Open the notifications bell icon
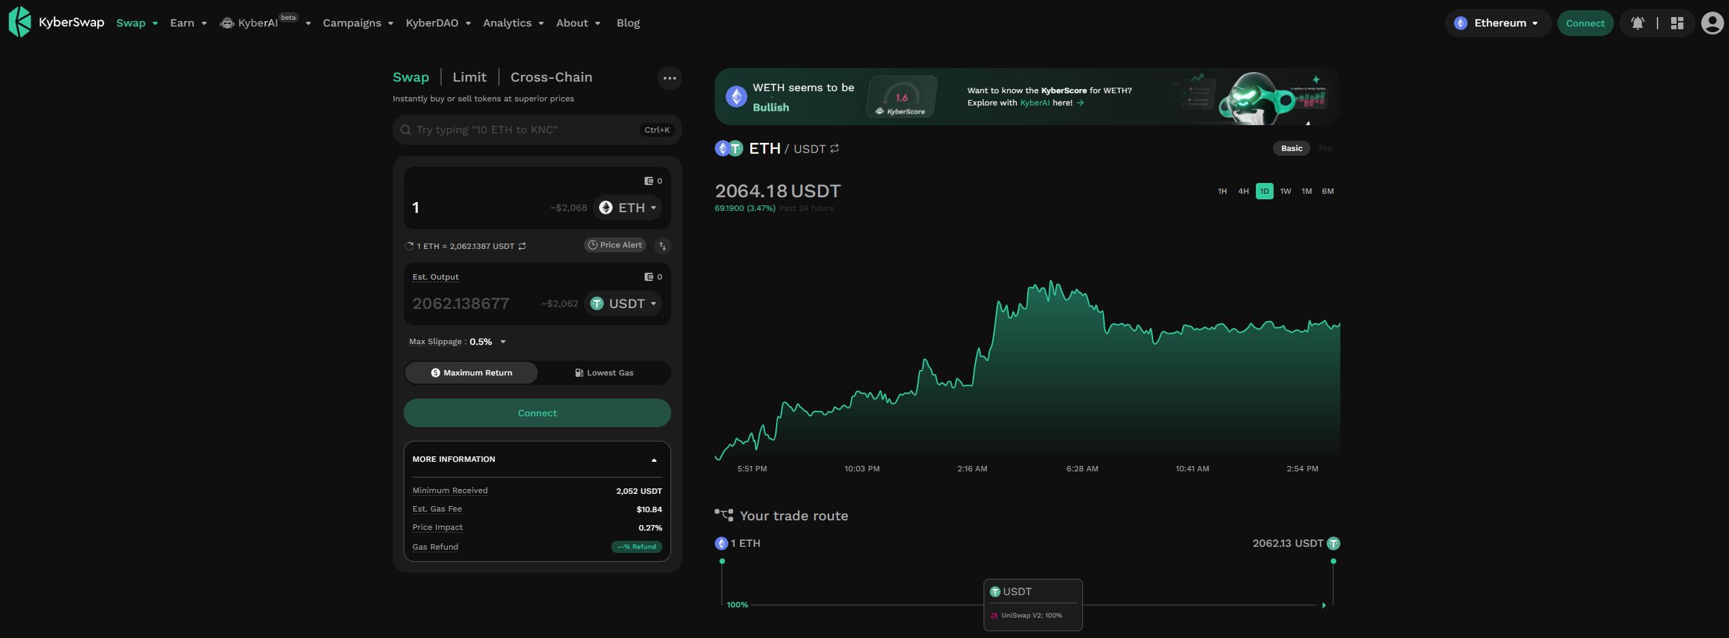The image size is (1729, 638). tap(1638, 23)
